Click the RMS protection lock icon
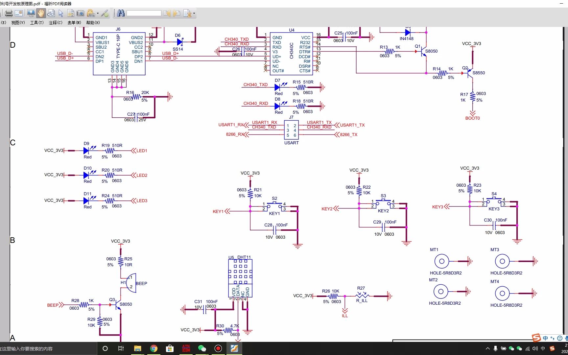This screenshot has height=355, width=568. point(91,13)
